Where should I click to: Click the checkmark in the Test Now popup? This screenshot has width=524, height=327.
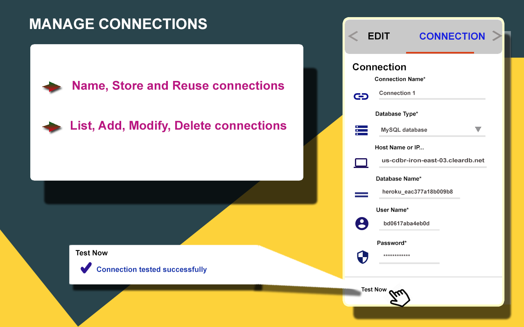[86, 268]
